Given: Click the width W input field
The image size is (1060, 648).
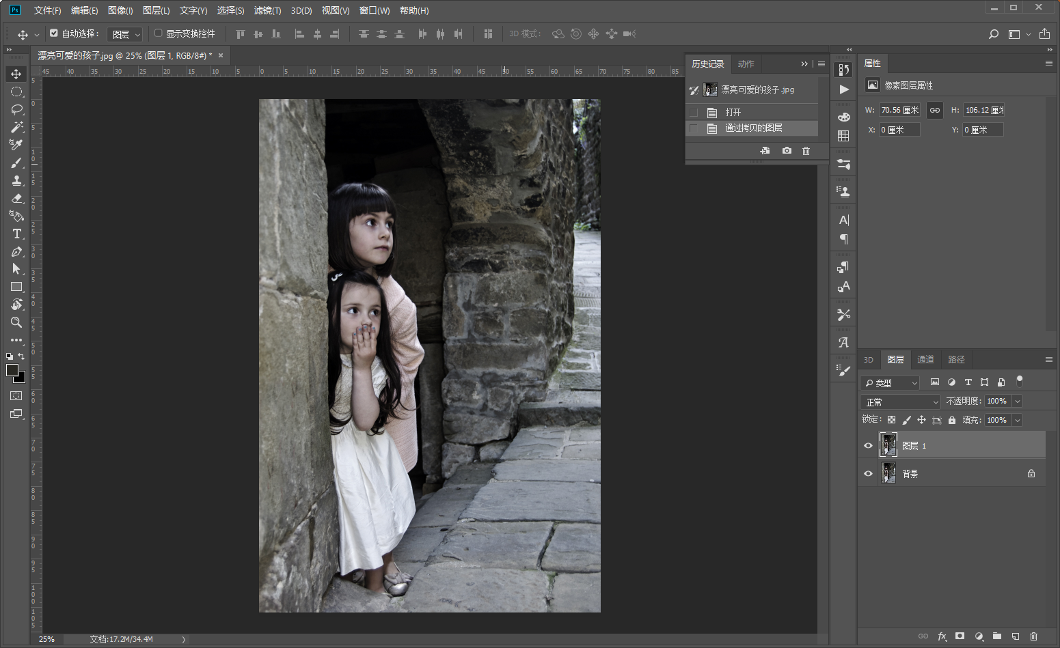Looking at the screenshot, I should coord(899,110).
